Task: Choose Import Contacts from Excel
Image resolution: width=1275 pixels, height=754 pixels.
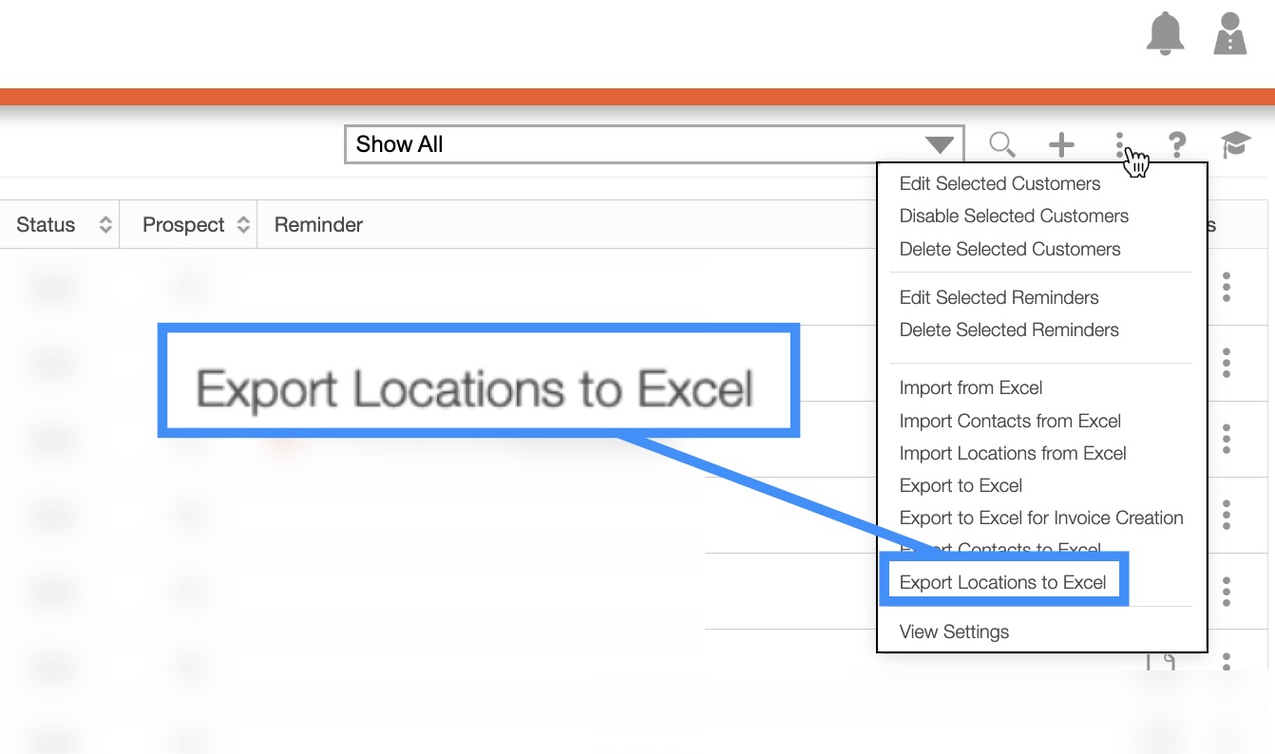Action: pos(1010,421)
